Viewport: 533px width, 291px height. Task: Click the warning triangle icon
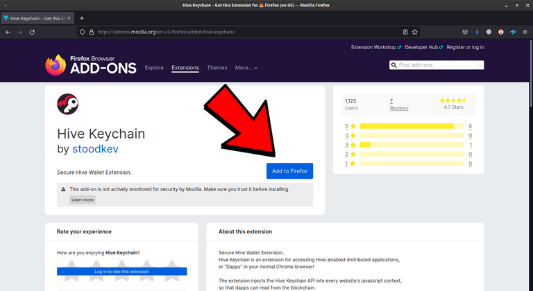pyautogui.click(x=63, y=189)
